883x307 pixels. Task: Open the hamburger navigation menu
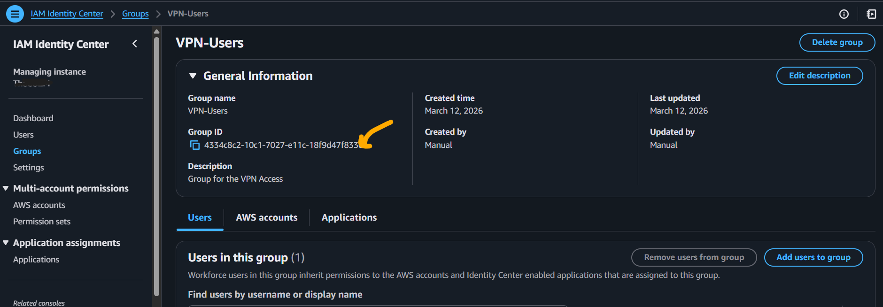[15, 14]
